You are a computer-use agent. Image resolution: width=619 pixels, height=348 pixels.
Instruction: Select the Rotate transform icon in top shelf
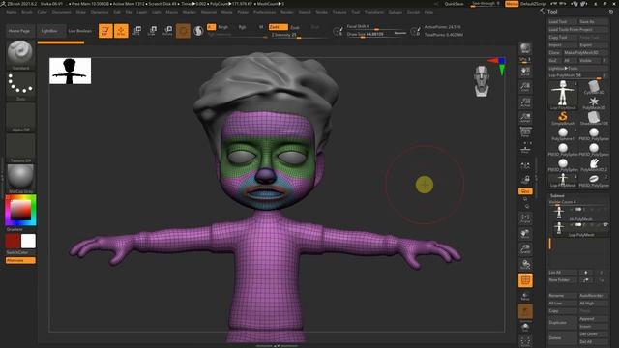167,31
